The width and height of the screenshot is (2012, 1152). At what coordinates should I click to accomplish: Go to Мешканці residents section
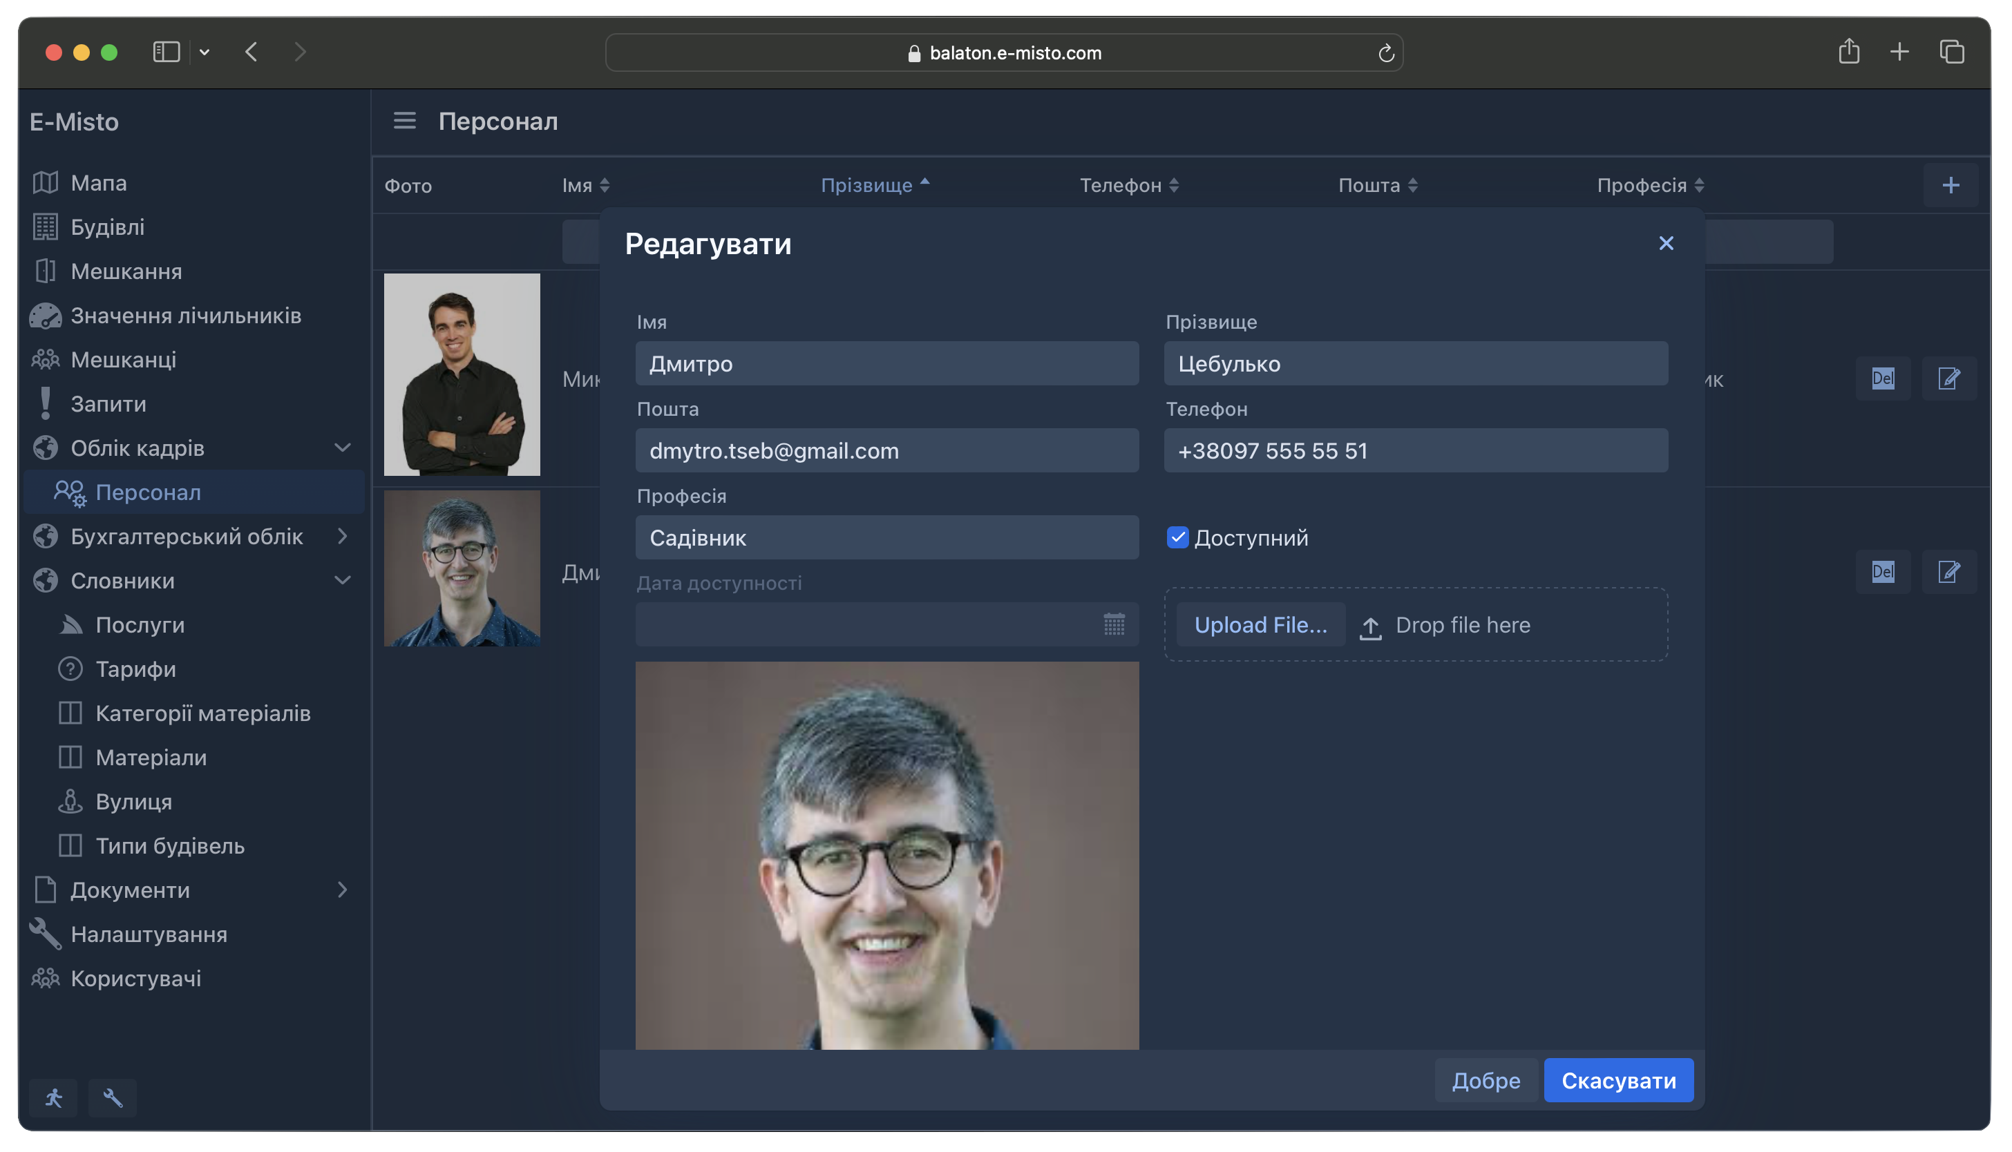pos(193,360)
